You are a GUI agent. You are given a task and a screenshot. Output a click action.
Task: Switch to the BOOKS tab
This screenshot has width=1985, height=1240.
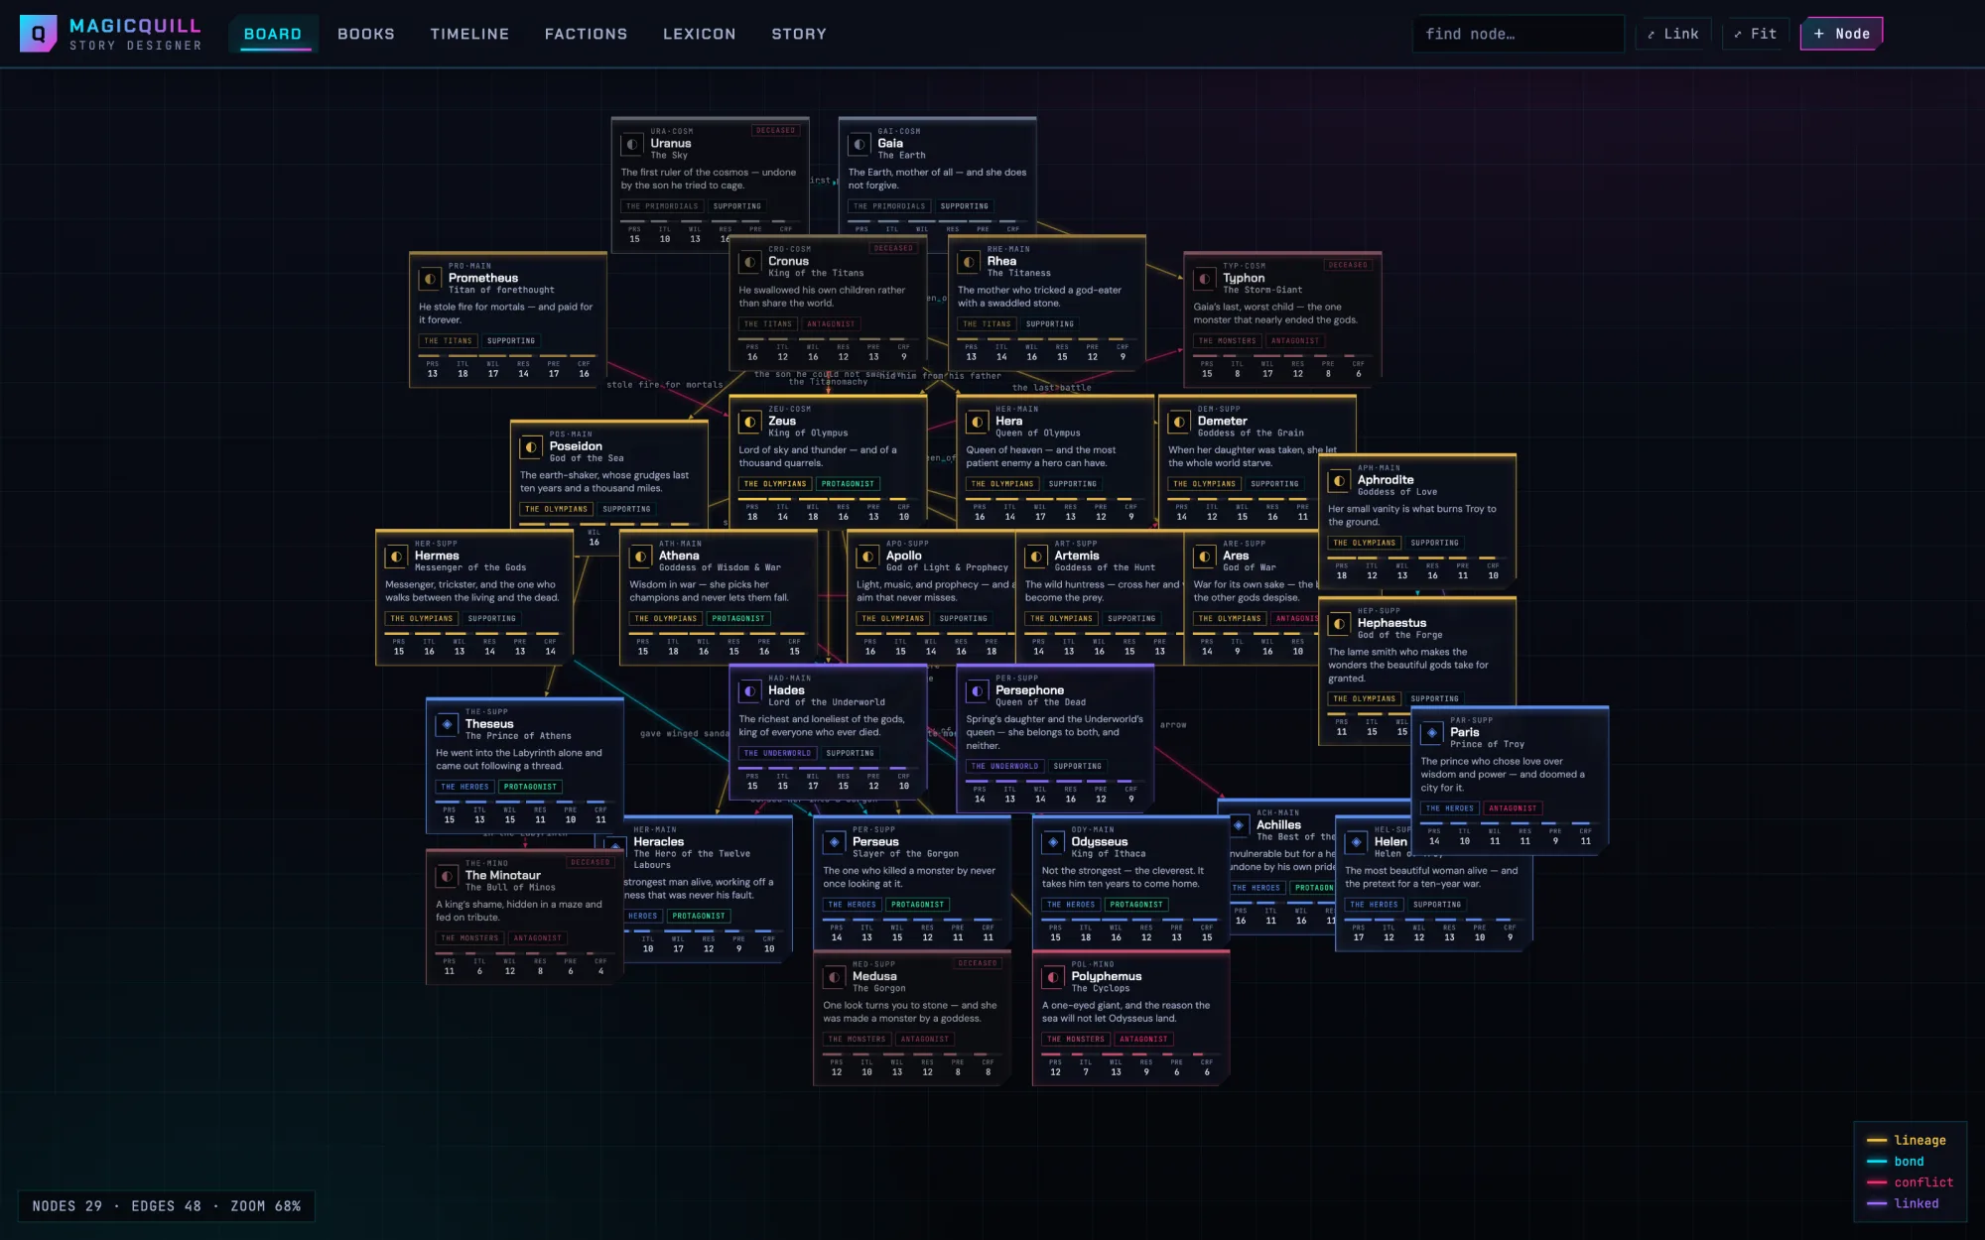click(366, 34)
